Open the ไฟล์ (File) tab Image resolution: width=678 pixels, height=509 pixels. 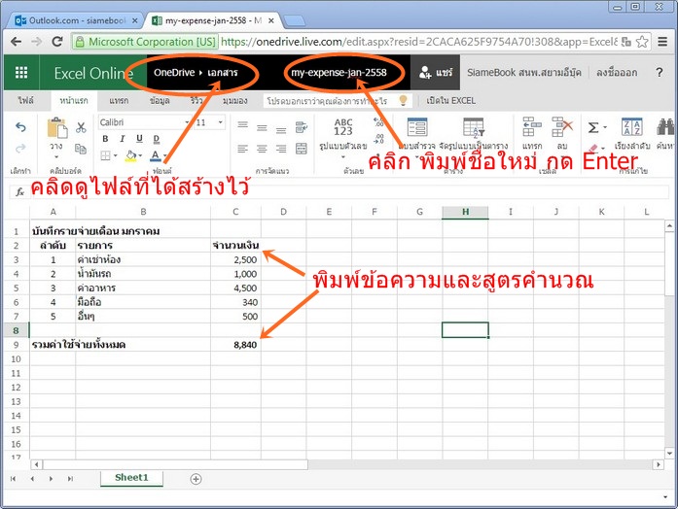click(25, 101)
